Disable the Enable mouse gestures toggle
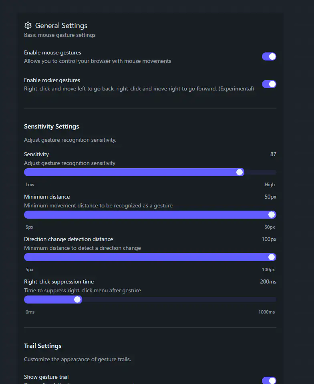The width and height of the screenshot is (314, 384). click(x=269, y=56)
